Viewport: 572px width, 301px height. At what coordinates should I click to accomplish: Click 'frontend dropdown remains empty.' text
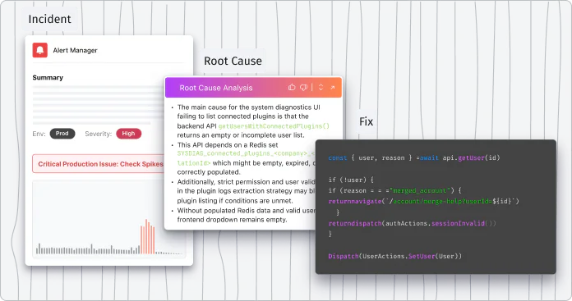coord(232,220)
